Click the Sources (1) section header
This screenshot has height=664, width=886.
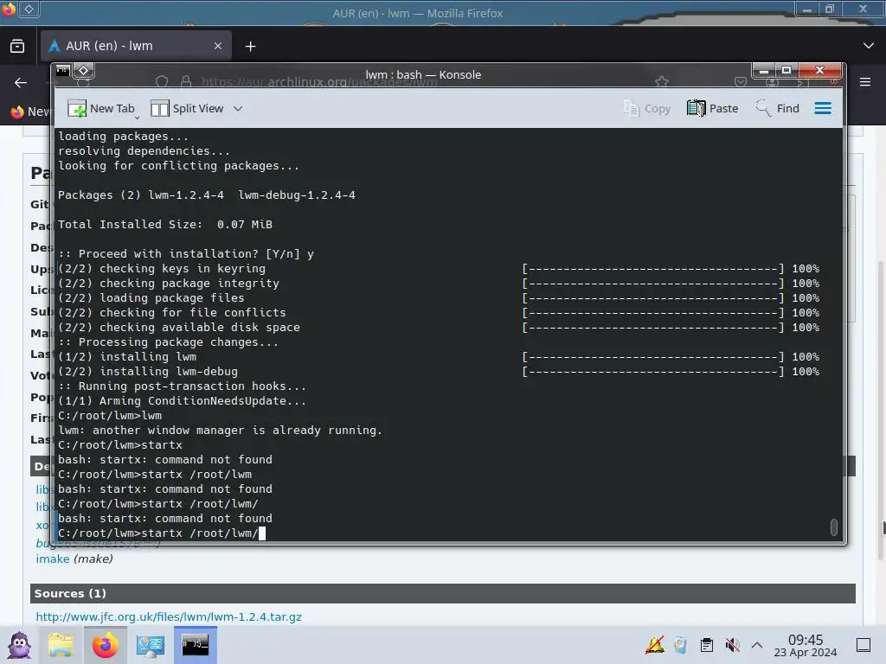(442, 593)
